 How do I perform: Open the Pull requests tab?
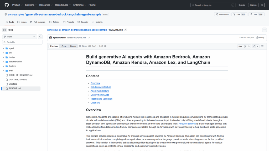38,22
